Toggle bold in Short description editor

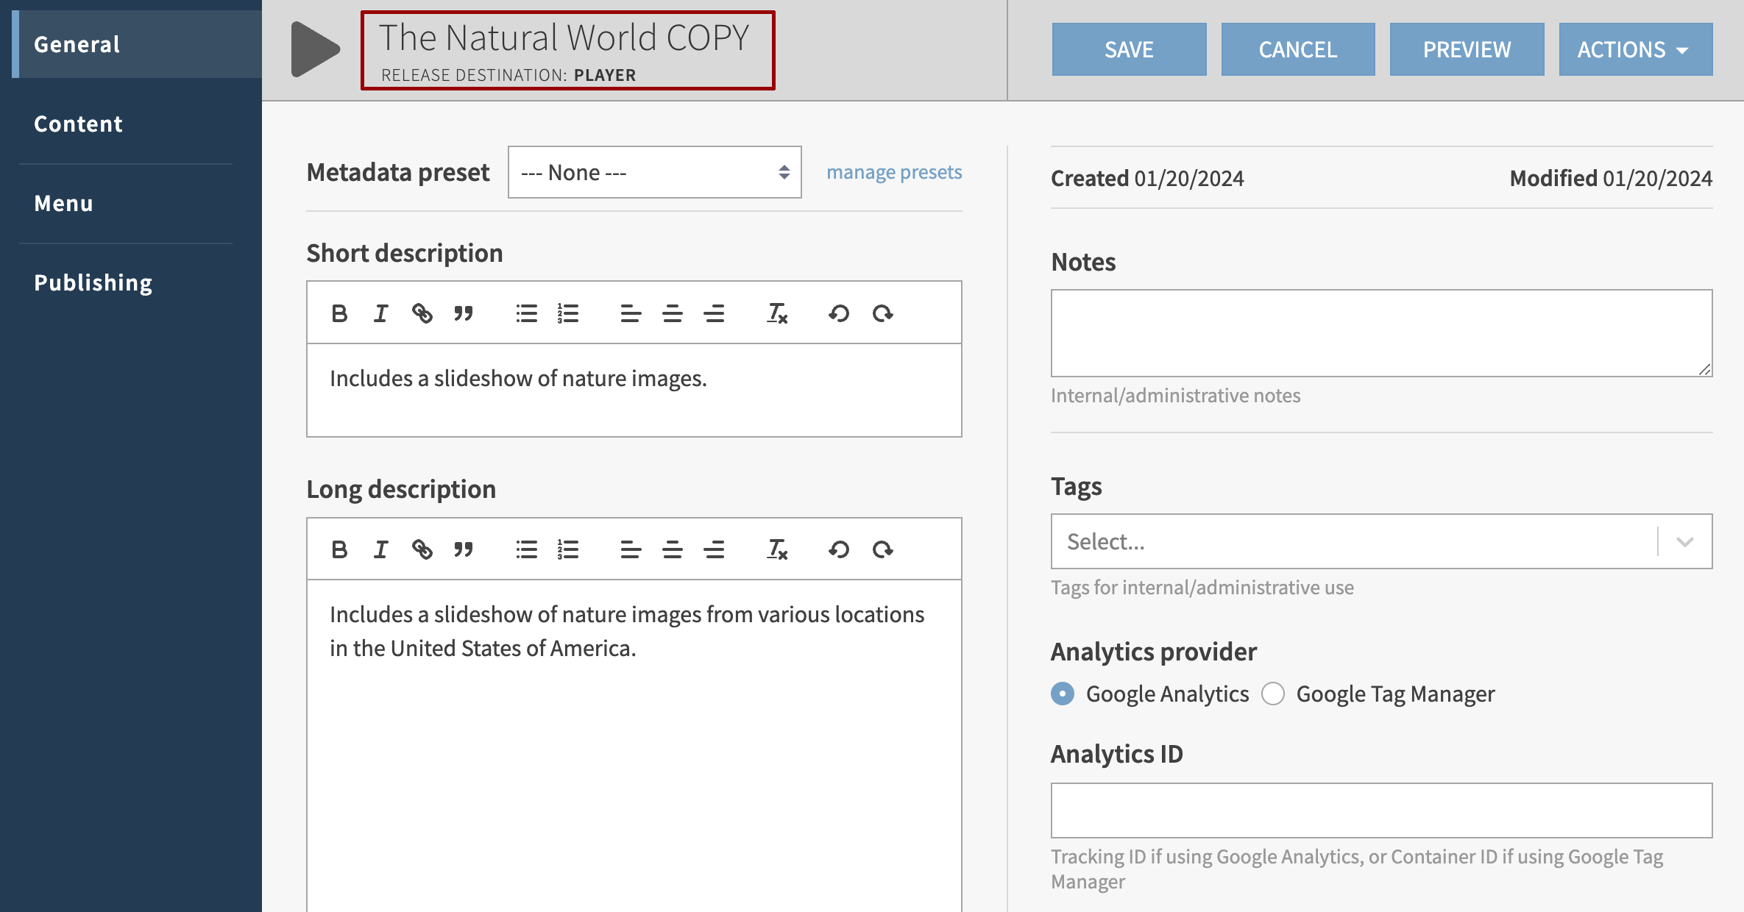(x=339, y=313)
